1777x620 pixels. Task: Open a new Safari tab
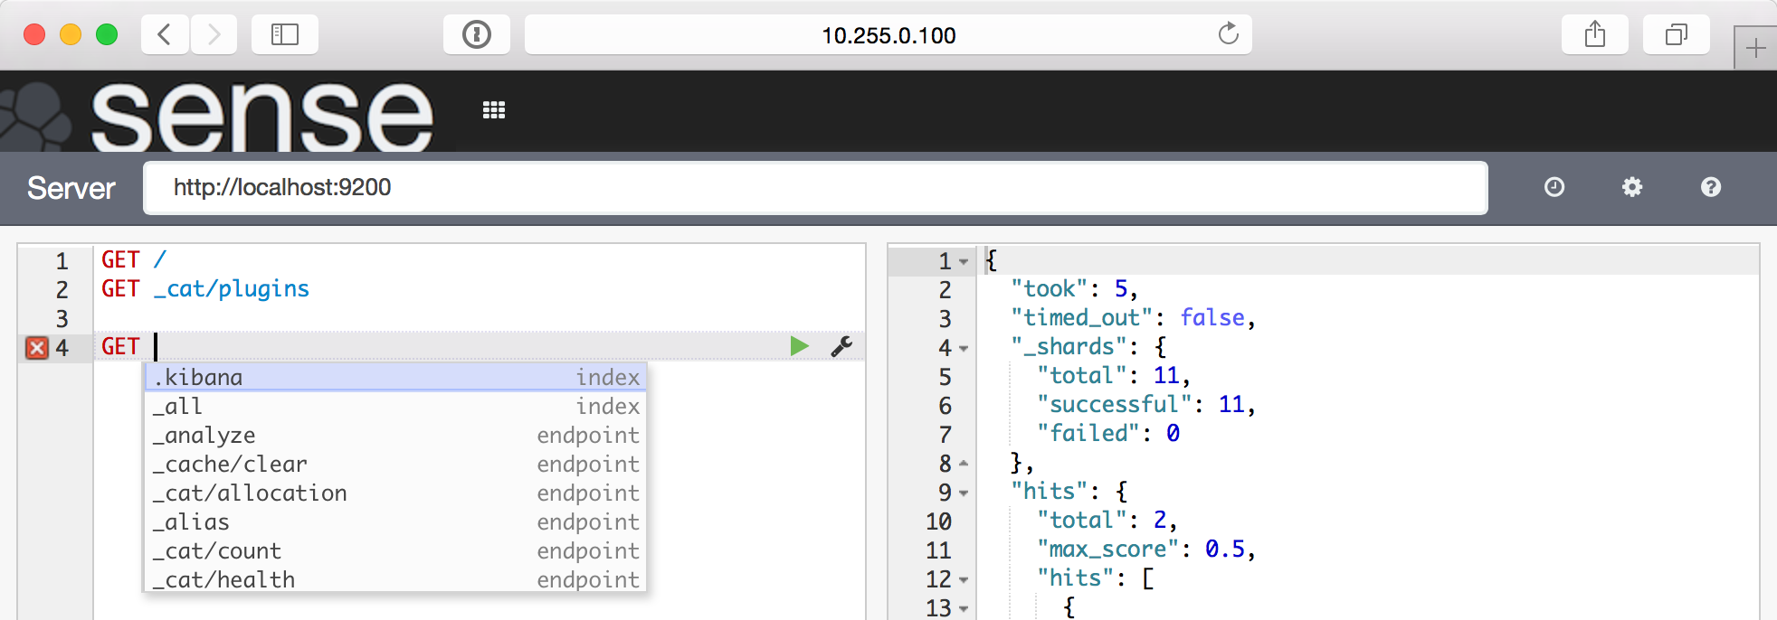pos(1755,48)
